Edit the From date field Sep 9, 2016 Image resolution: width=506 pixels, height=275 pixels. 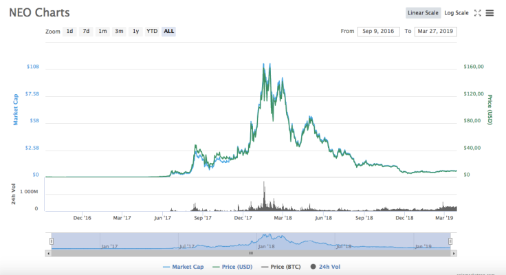379,32
